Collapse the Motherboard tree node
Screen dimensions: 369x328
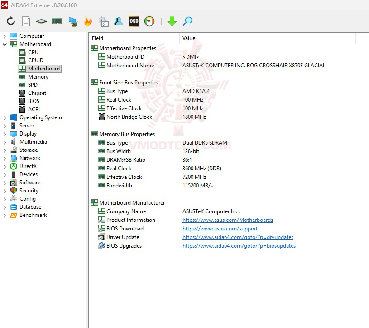pyautogui.click(x=5, y=44)
